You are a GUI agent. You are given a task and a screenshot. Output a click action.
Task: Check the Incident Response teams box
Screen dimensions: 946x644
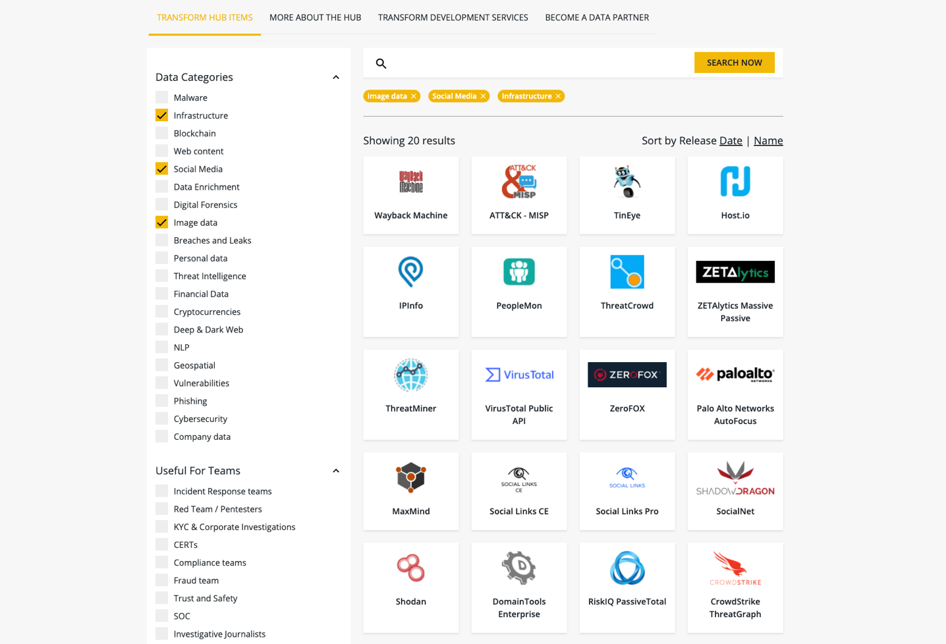pyautogui.click(x=161, y=491)
